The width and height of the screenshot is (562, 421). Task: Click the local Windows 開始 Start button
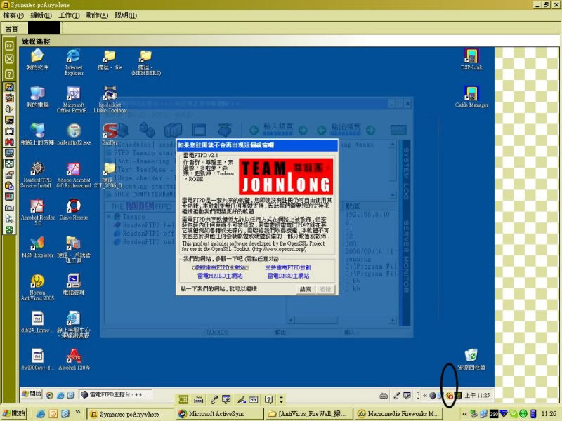[x=13, y=413]
